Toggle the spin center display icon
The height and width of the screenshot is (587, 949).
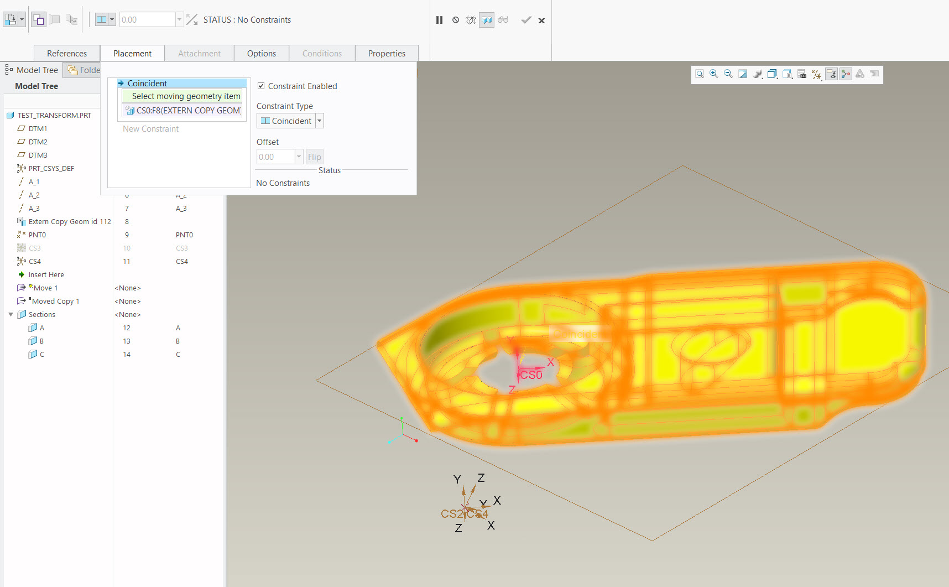tap(757, 74)
